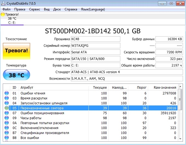The height and width of the screenshot is (145, 186).
Task: Click the Атрибут column header
Action: [x=54, y=88]
